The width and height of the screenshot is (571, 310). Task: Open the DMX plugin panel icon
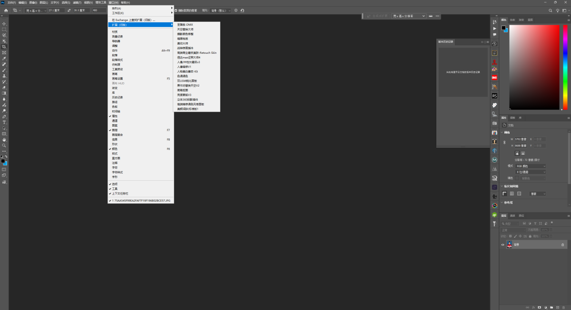point(494,77)
